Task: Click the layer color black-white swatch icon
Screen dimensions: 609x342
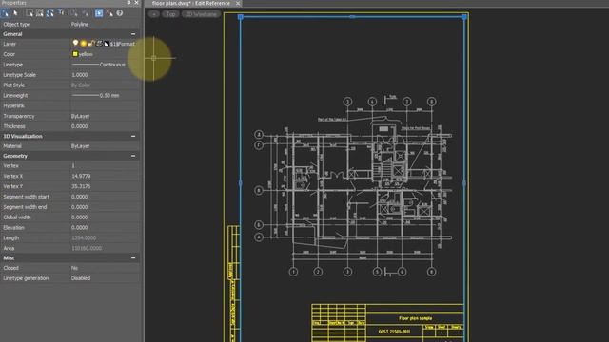Action: coord(107,44)
